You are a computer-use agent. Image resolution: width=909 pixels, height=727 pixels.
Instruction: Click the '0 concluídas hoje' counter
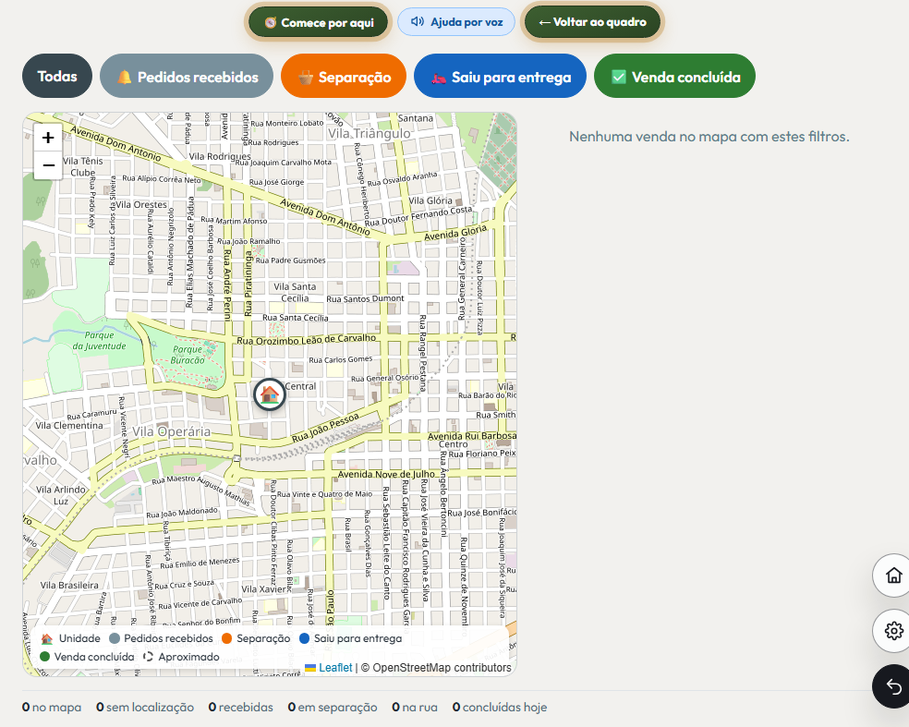pyautogui.click(x=500, y=708)
